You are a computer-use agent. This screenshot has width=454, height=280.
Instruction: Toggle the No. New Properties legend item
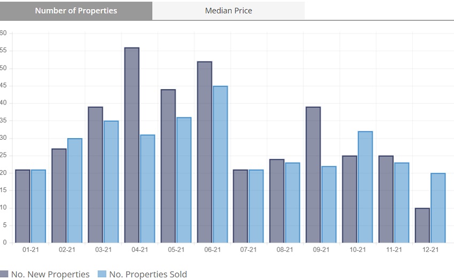[50, 274]
